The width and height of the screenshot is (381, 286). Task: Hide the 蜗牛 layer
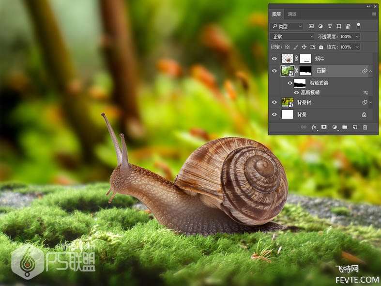coord(274,59)
